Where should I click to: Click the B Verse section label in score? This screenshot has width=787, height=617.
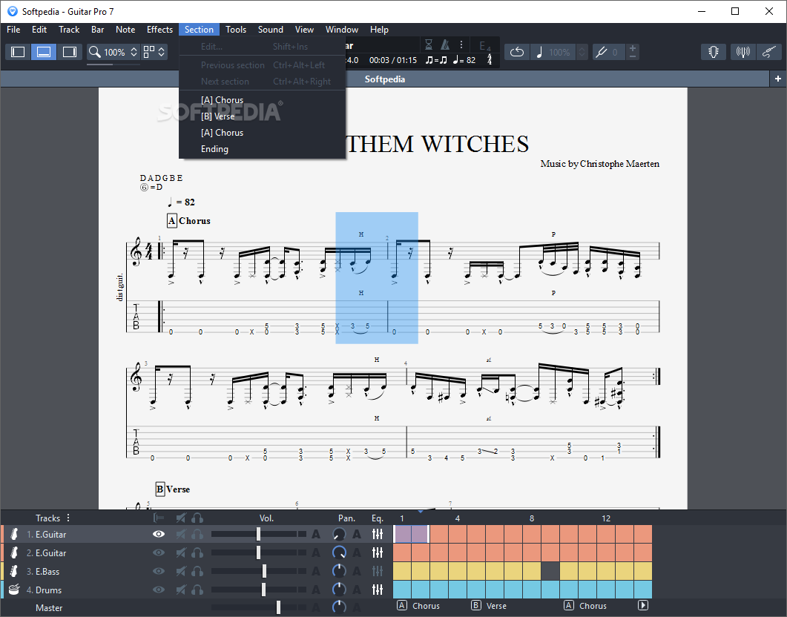tap(173, 489)
